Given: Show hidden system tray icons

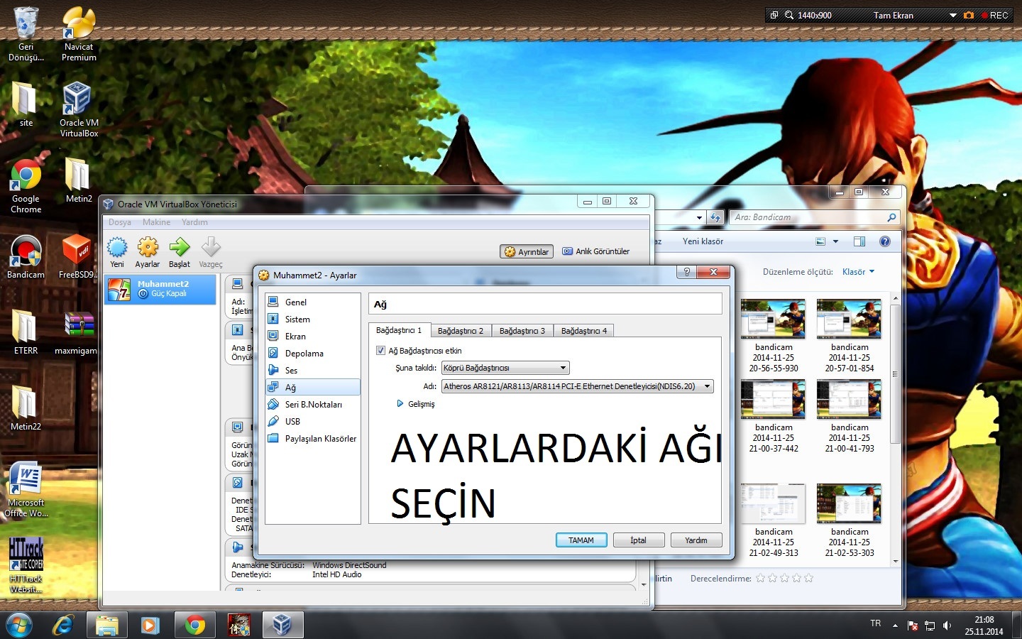Looking at the screenshot, I should tap(895, 626).
